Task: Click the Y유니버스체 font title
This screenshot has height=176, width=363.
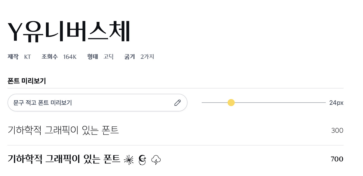Action: pyautogui.click(x=69, y=32)
